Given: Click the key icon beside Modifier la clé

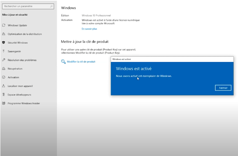Looking at the screenshot, I should [x=63, y=62].
